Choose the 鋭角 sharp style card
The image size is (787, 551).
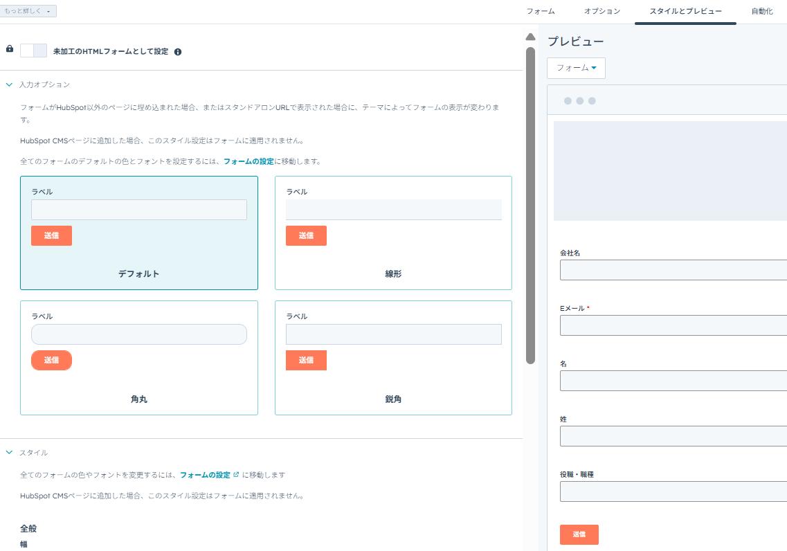coord(393,357)
